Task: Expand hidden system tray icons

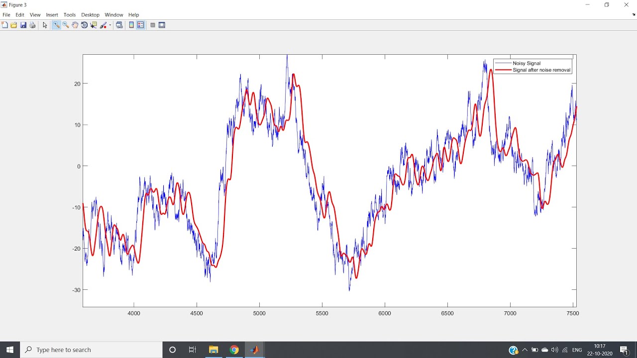Action: click(525, 350)
